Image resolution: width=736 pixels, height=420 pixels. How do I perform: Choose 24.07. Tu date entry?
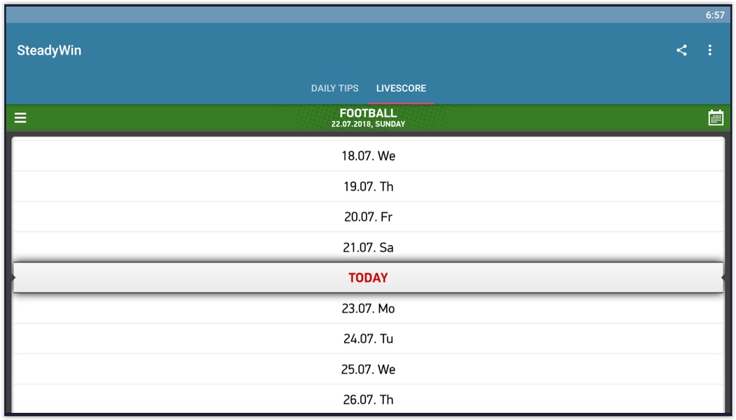click(x=369, y=338)
